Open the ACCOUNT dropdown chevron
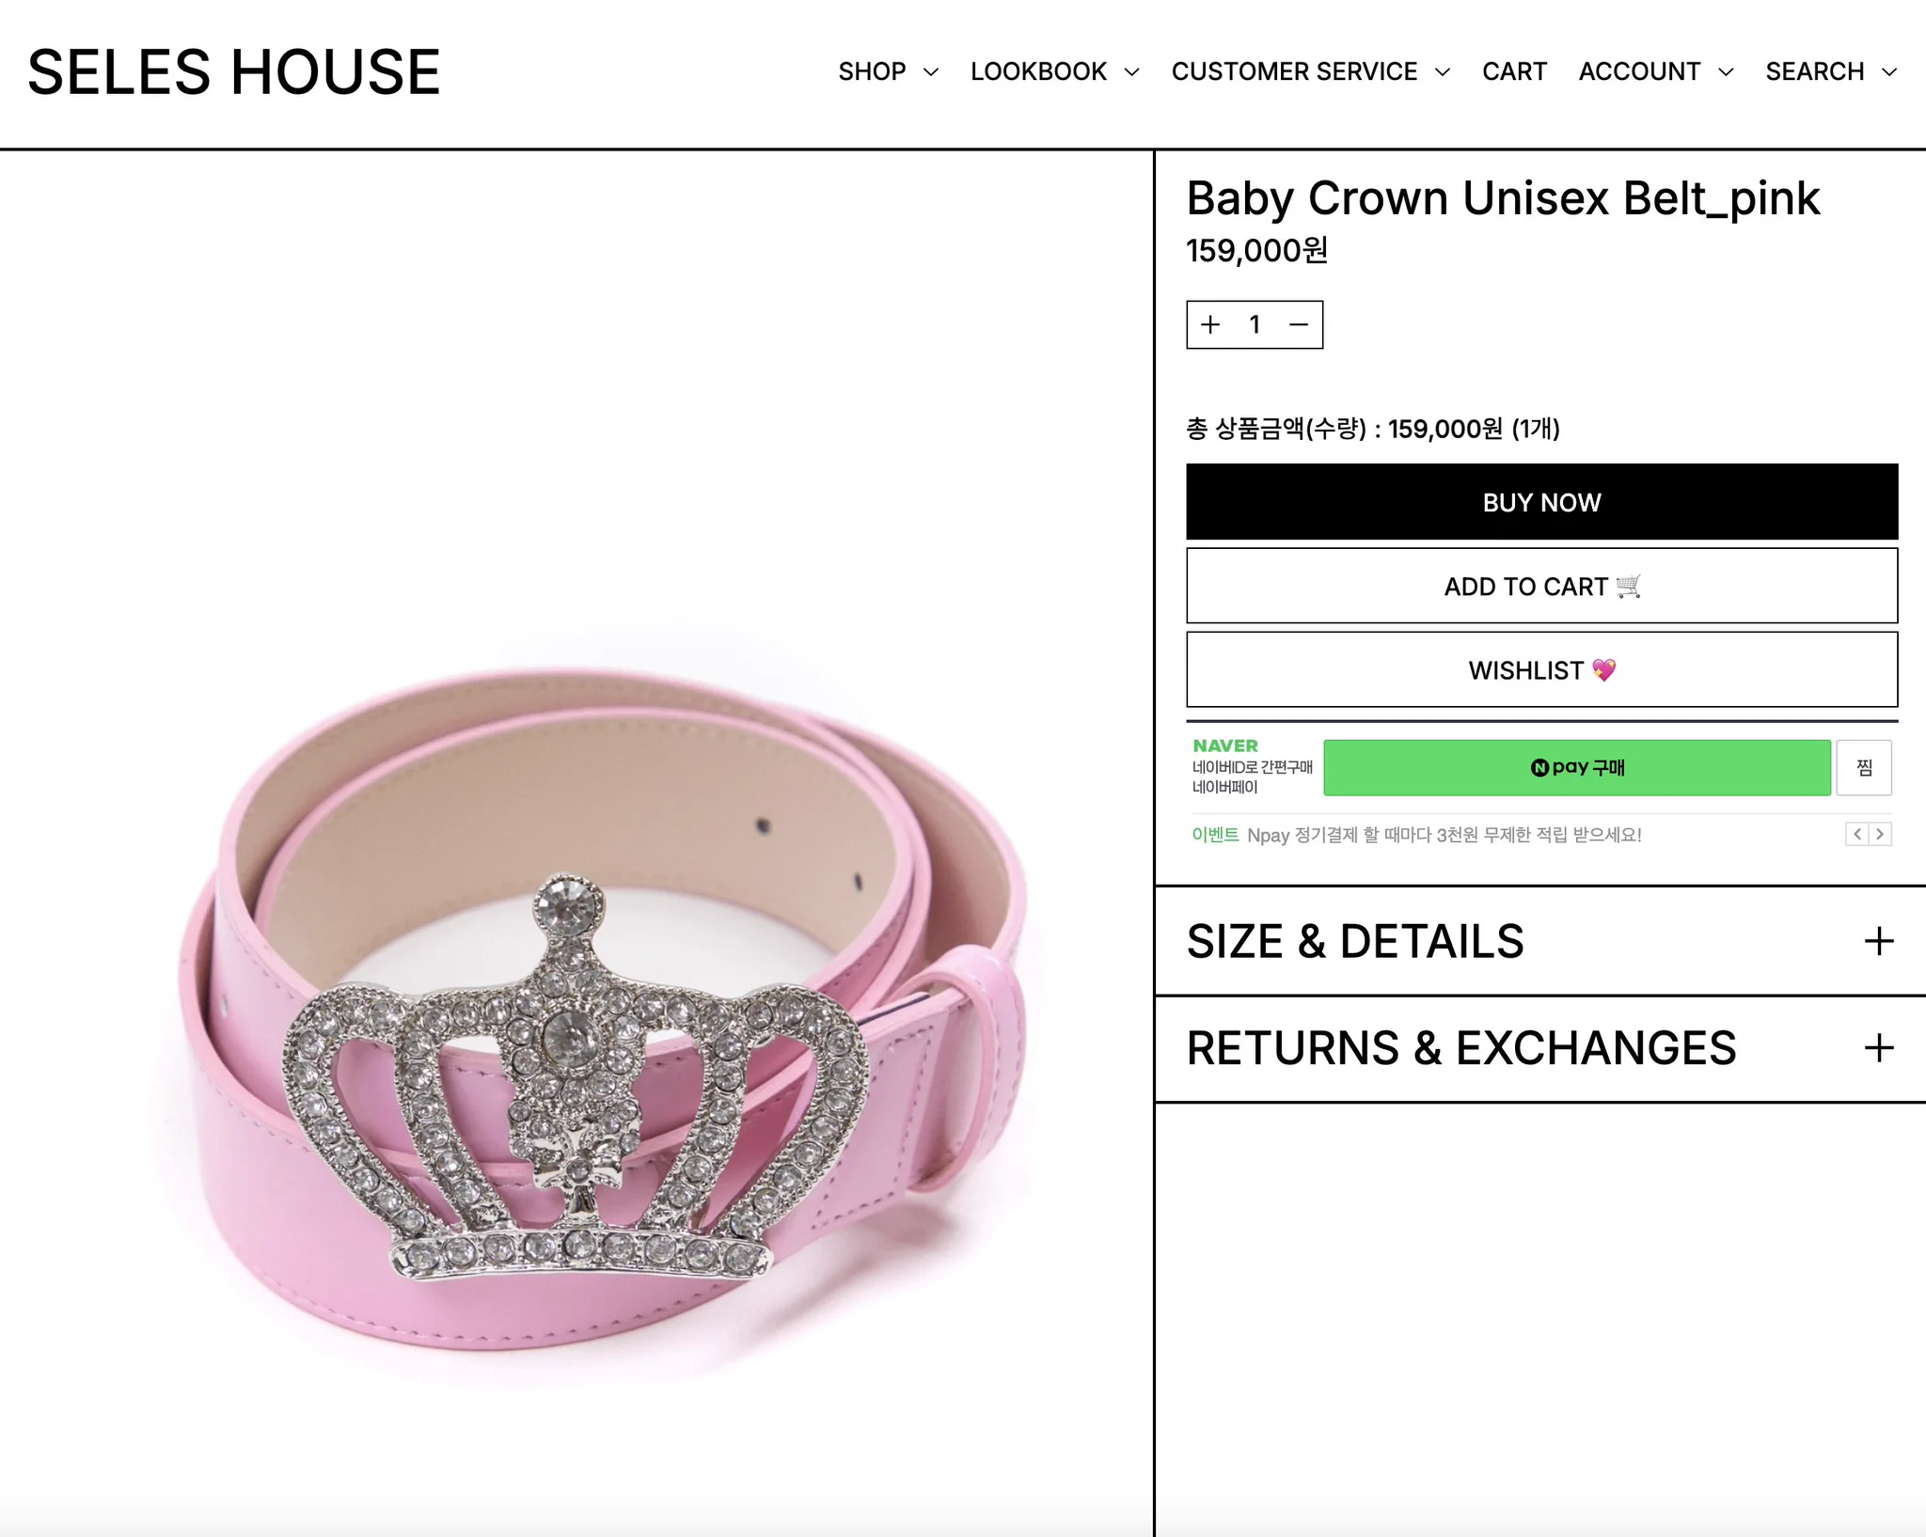 coord(1726,72)
